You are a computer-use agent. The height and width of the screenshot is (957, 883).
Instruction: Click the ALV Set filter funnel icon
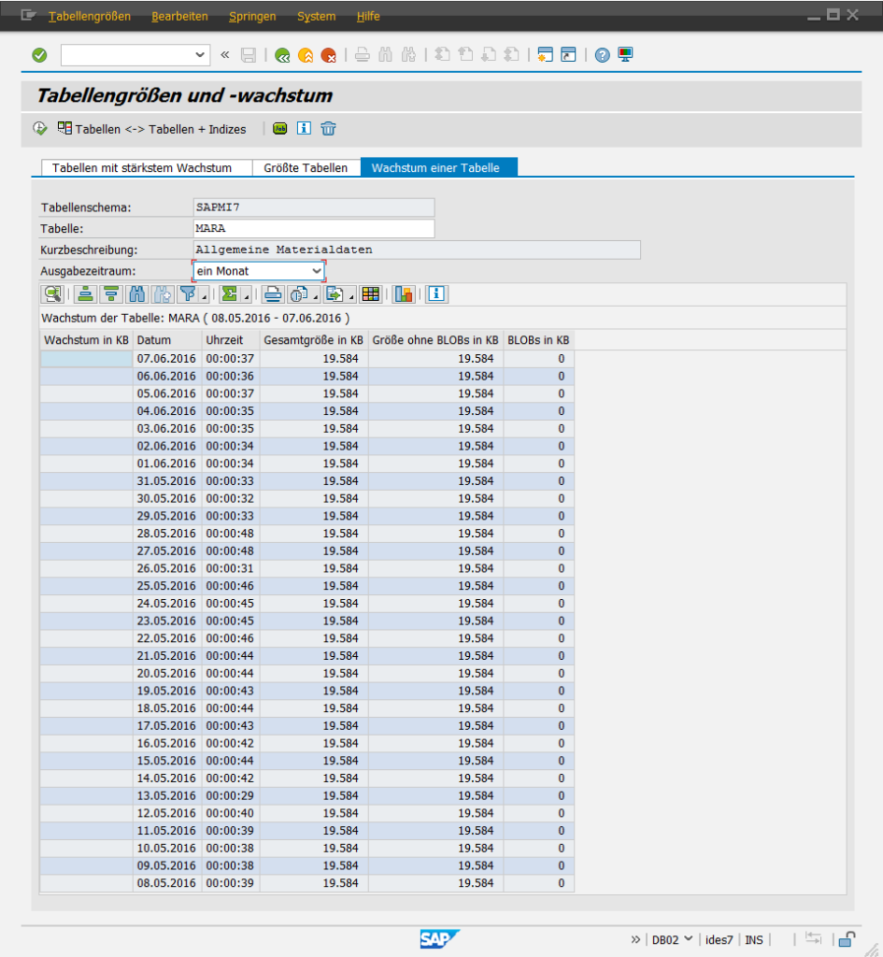pos(188,294)
